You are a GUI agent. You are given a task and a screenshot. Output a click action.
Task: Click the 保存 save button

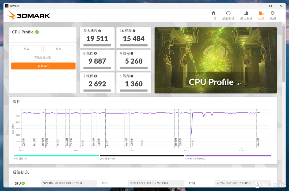tap(59, 49)
